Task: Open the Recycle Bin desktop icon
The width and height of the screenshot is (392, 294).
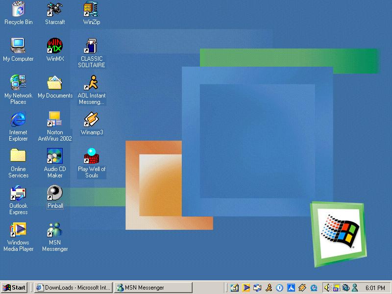Action: [18, 9]
